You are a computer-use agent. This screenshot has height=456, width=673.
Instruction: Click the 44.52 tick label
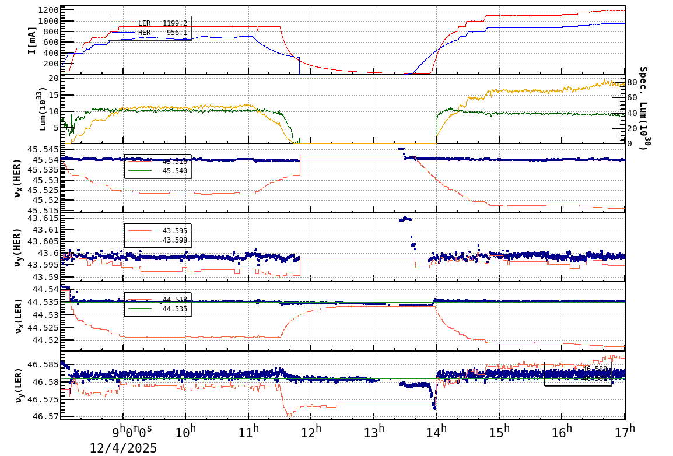[x=46, y=340]
